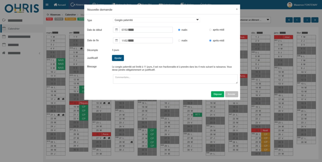The width and height of the screenshot is (322, 162).
Task: Click the Calendrier calendar icon in sidebar
Action: pyautogui.click(x=4, y=29)
